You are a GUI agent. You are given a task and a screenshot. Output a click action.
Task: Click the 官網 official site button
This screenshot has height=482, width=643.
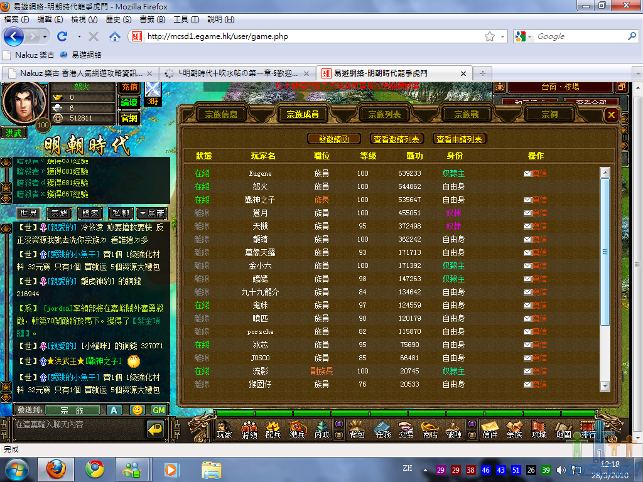[129, 118]
